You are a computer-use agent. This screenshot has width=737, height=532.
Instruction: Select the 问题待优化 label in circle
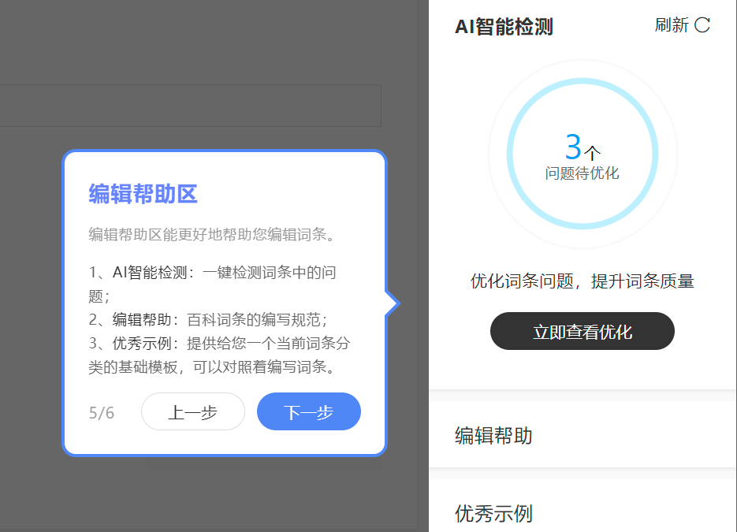pyautogui.click(x=582, y=173)
